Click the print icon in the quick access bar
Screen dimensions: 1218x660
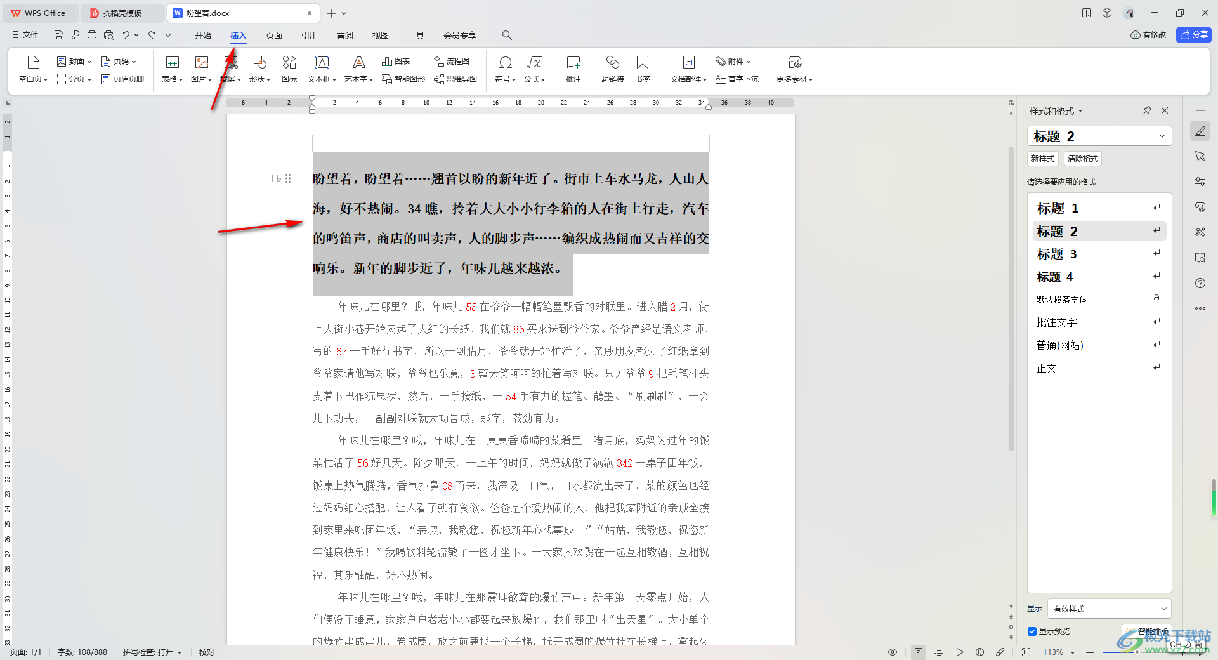92,36
